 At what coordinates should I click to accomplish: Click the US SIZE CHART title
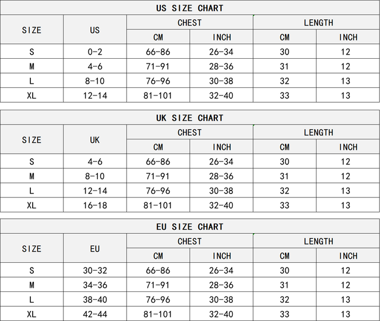click(x=190, y=8)
